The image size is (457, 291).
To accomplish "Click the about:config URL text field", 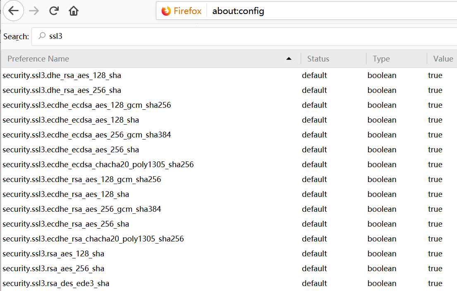I will pyautogui.click(x=290, y=11).
